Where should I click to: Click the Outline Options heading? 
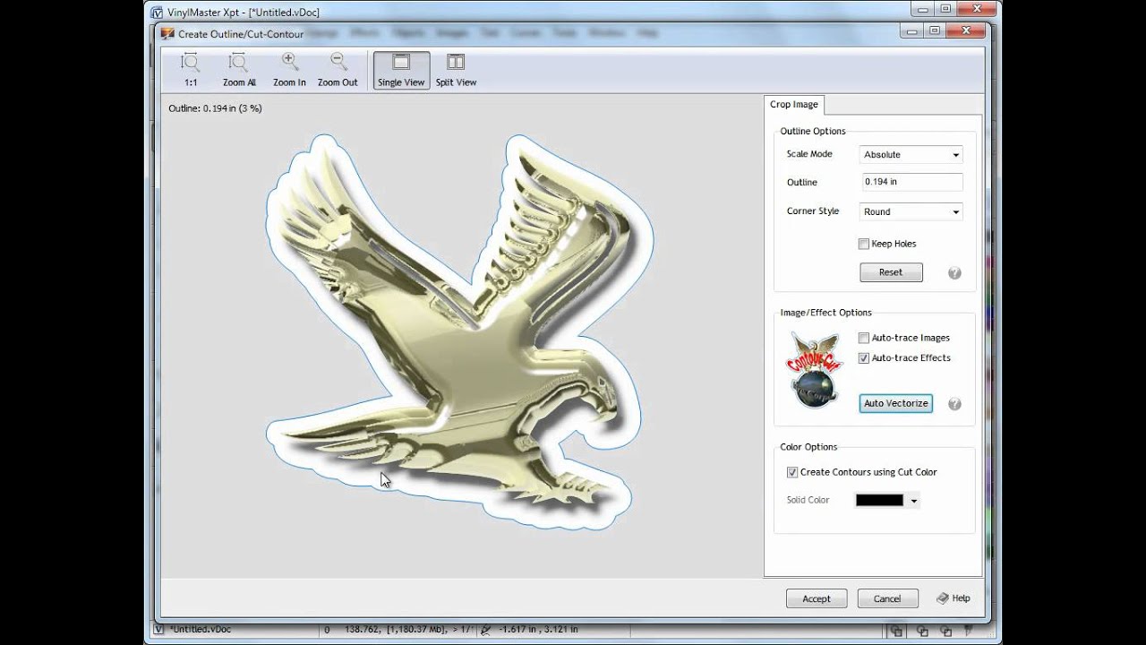[813, 132]
